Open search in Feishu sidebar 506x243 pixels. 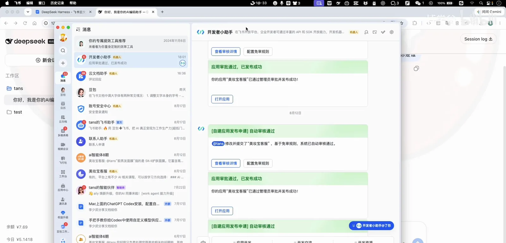pyautogui.click(x=63, y=50)
